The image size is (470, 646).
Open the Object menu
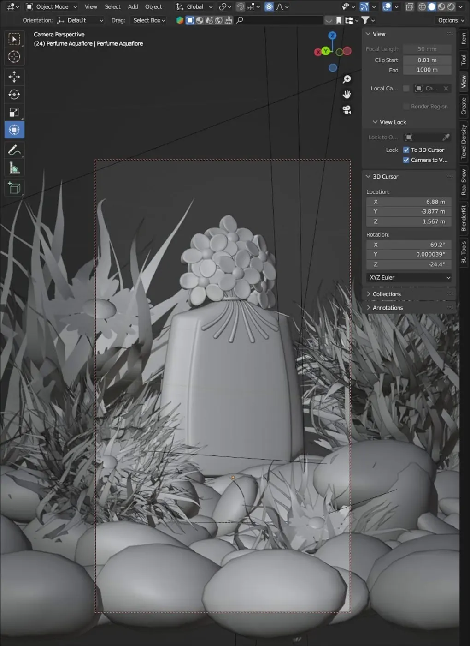click(153, 7)
